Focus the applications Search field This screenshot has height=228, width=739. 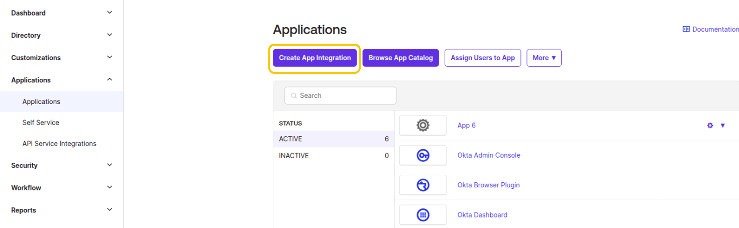click(x=340, y=95)
